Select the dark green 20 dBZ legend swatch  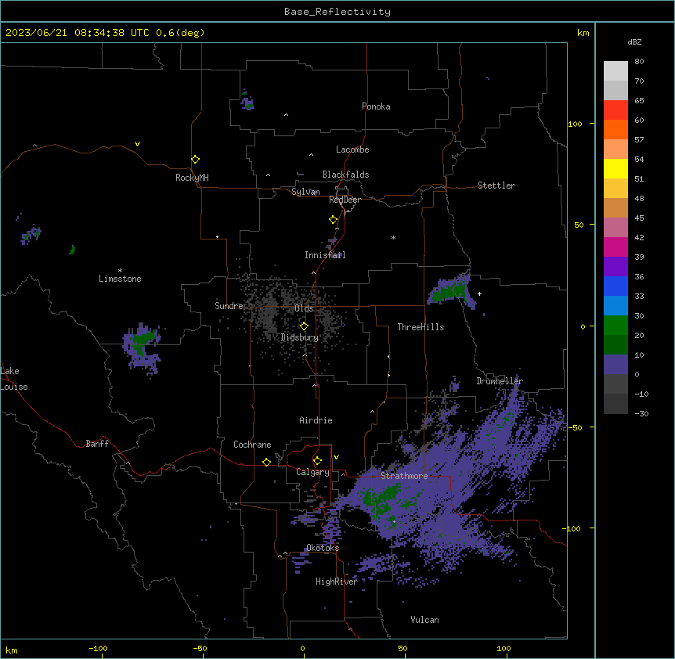tap(615, 345)
